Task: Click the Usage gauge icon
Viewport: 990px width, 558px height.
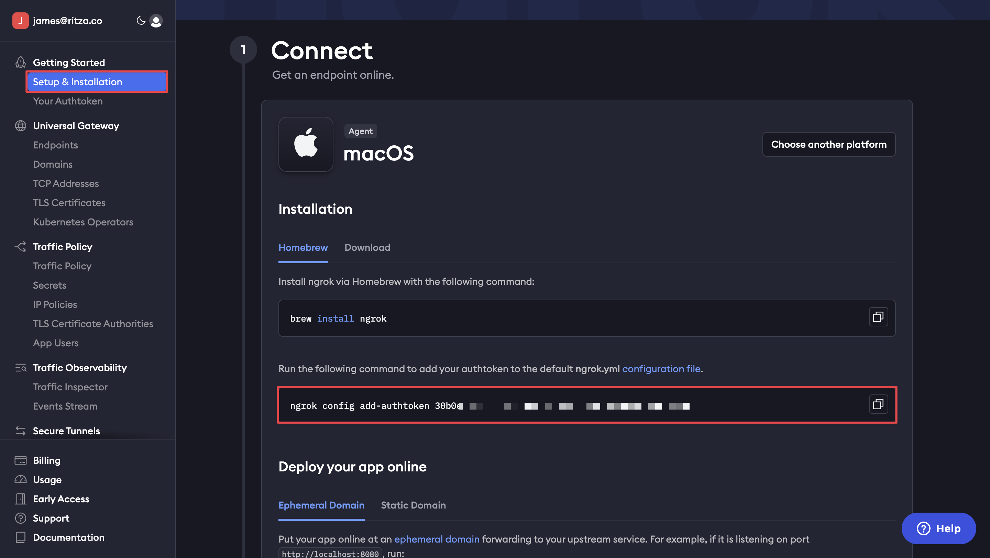Action: tap(20, 480)
